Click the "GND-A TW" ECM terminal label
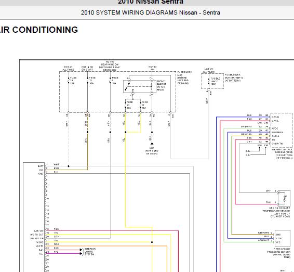Screen dimensions: 294x272 coord(277,144)
